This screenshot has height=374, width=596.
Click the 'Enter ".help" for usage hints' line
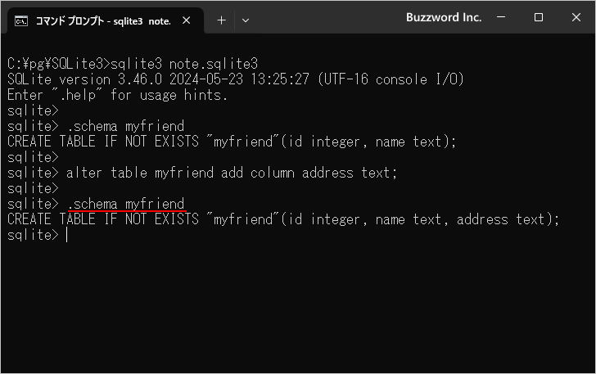coord(117,95)
